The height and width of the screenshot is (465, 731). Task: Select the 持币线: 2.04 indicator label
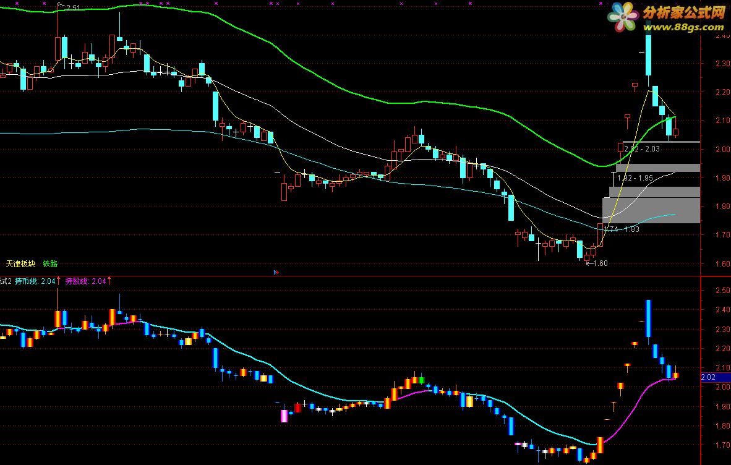35,281
